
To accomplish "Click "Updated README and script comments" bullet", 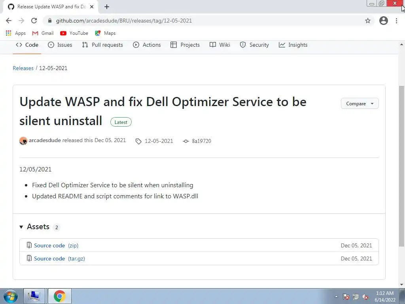I will [115, 196].
